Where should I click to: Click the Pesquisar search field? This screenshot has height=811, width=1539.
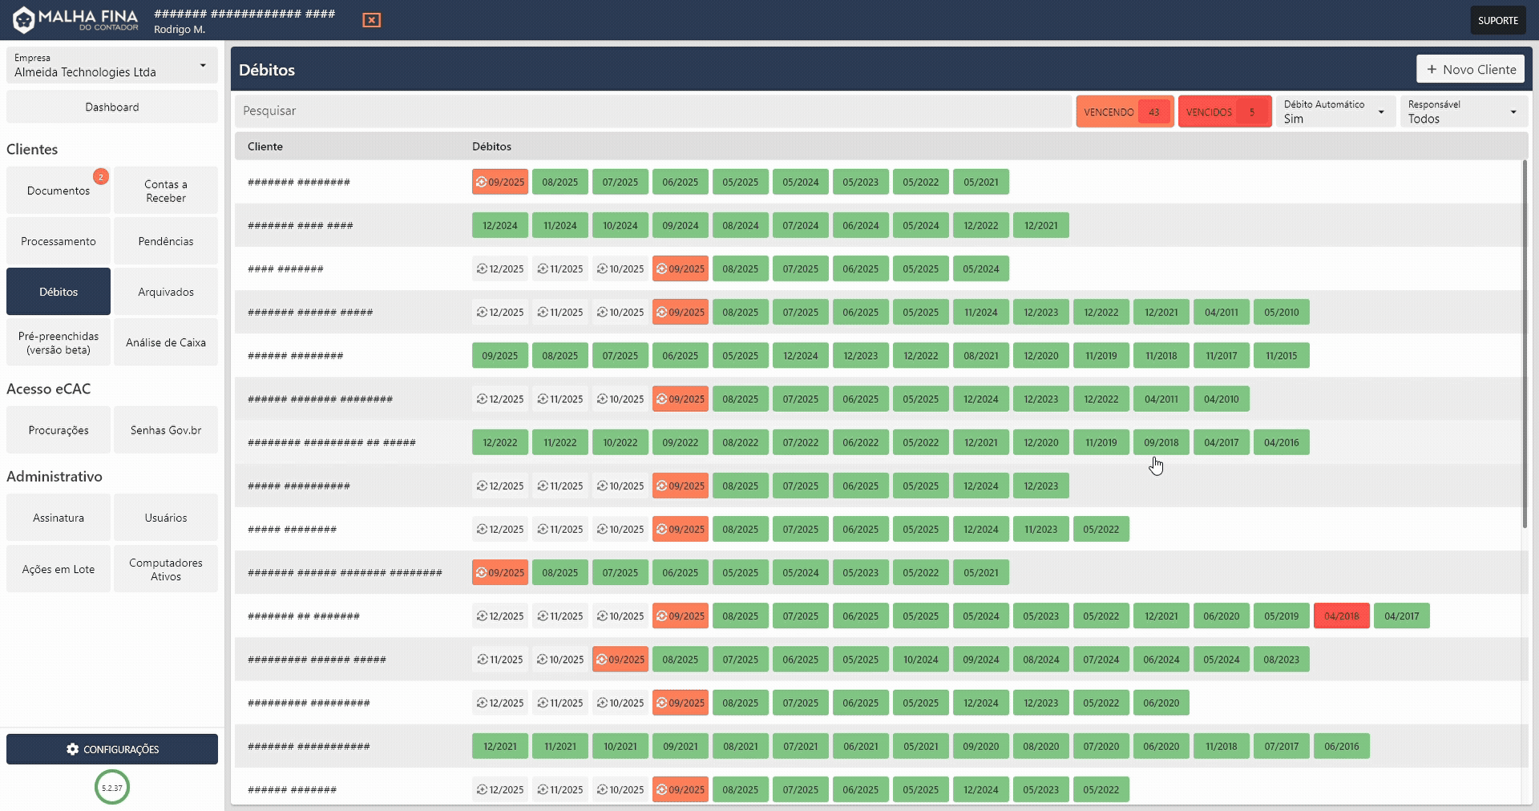coord(561,111)
